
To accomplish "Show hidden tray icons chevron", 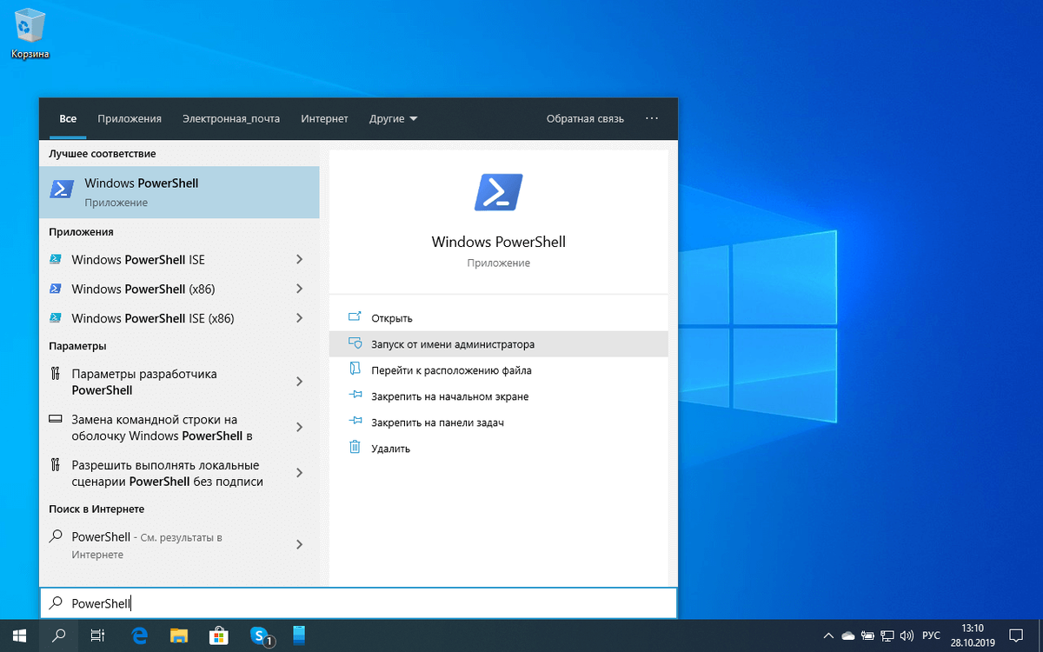I will point(827,635).
